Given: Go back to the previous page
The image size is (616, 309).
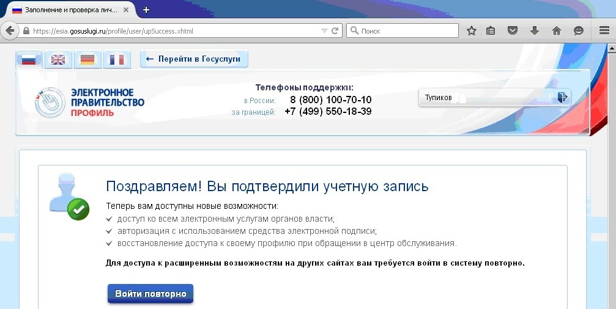Looking at the screenshot, I should point(10,31).
